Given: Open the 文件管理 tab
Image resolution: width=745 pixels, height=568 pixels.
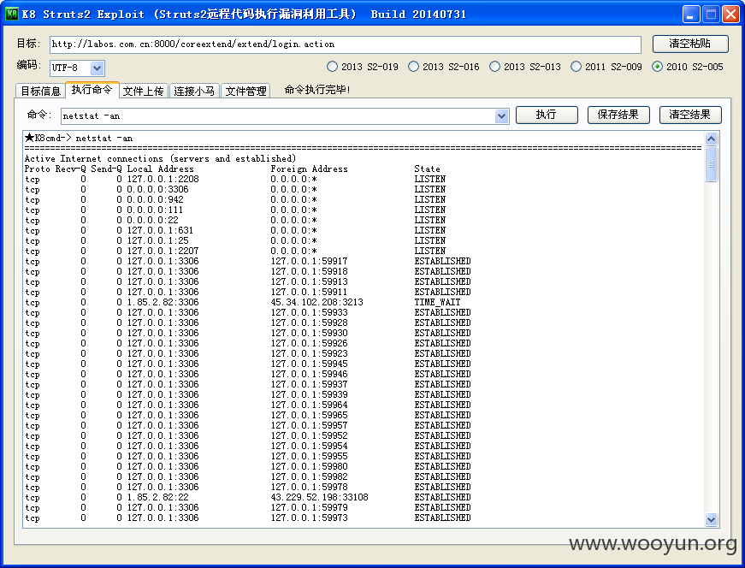Looking at the screenshot, I should [245, 91].
